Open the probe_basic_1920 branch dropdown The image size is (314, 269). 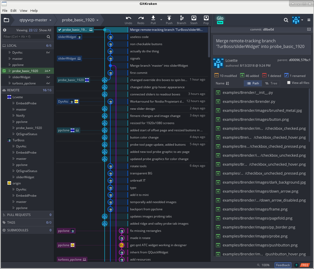pos(80,20)
